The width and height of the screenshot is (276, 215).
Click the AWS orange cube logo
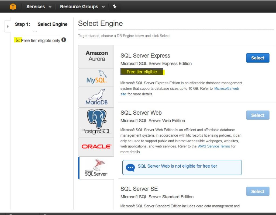pos(13,6)
